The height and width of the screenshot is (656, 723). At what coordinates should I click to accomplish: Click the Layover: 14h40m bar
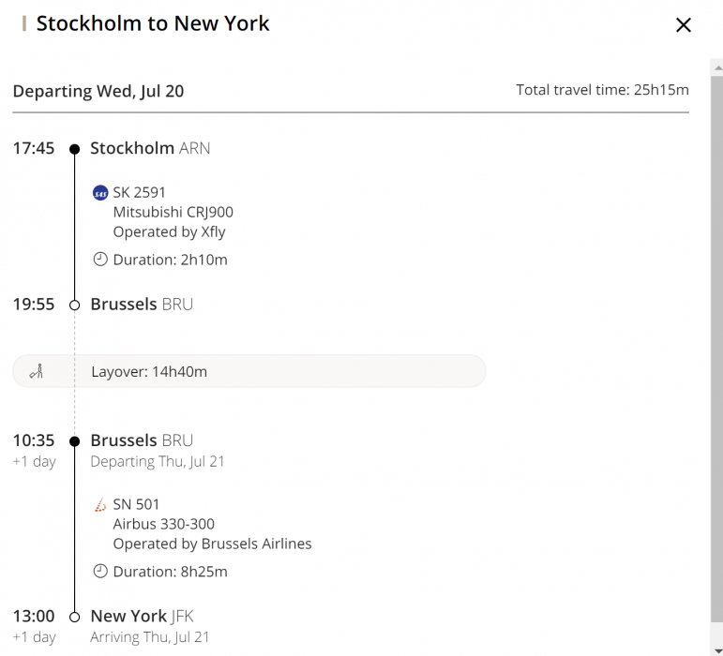click(249, 371)
